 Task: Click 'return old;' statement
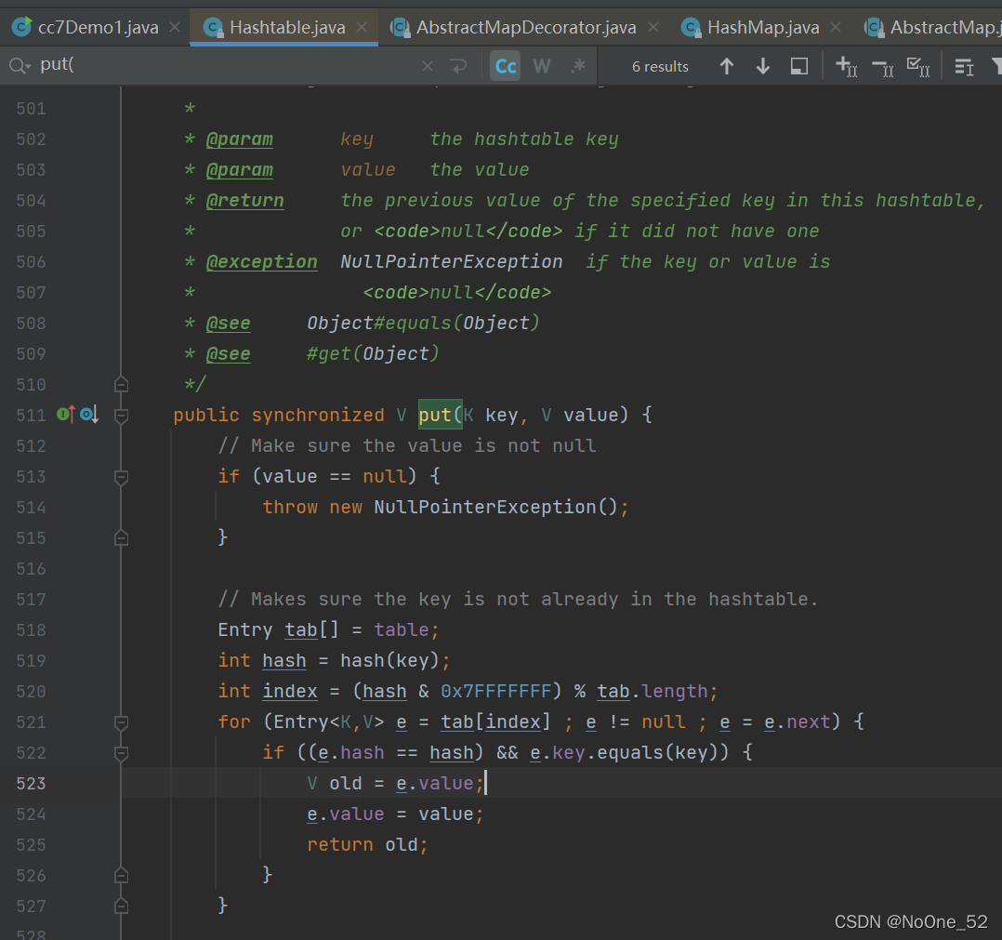point(367,845)
